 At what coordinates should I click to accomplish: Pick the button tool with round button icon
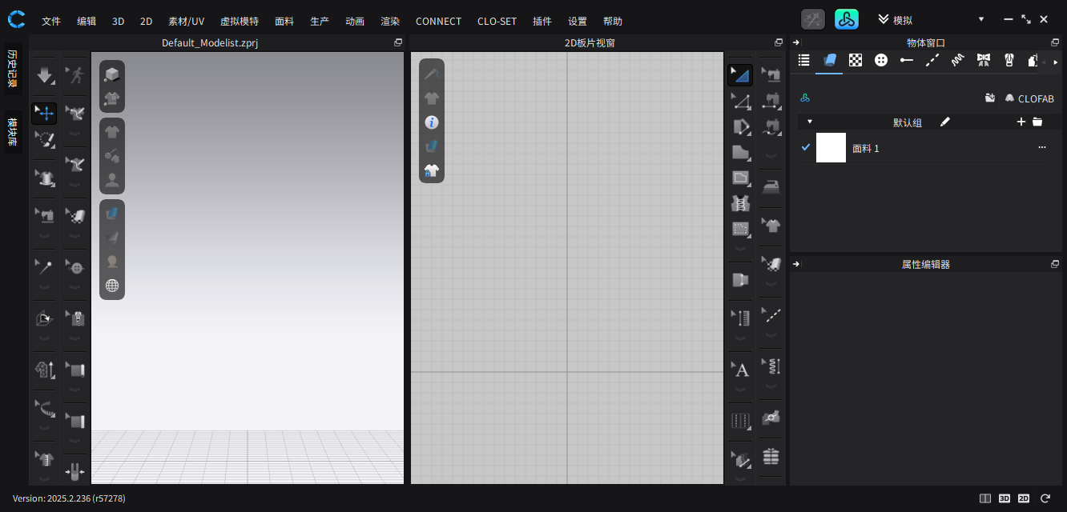pos(75,266)
